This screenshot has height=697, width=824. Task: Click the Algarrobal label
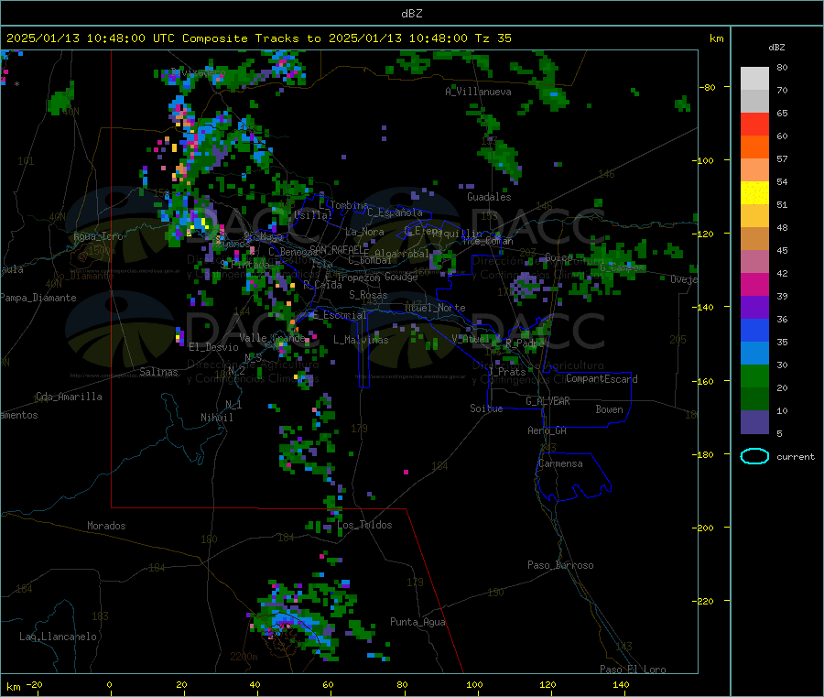[402, 254]
